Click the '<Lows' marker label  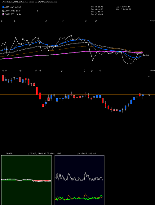[152, 70]
